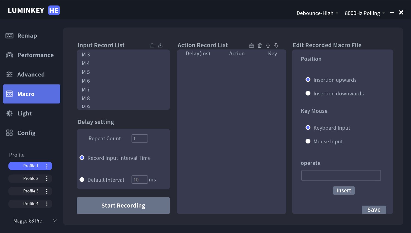Click the Start Recording button
Image resolution: width=411 pixels, height=233 pixels.
123,206
